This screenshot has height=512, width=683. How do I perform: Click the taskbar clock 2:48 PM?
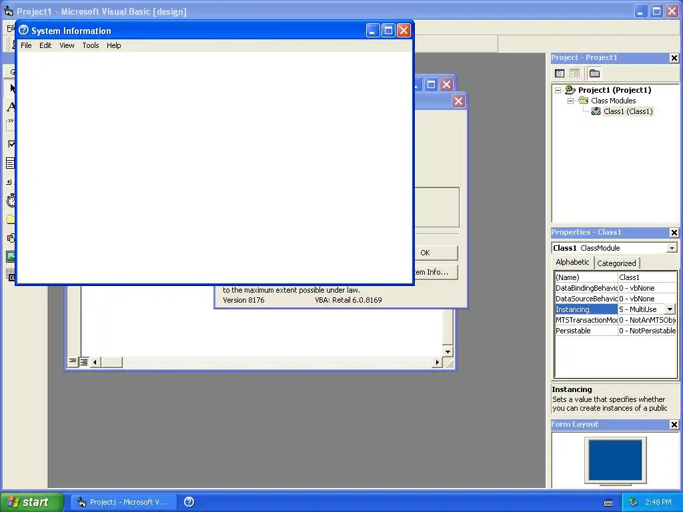click(658, 502)
